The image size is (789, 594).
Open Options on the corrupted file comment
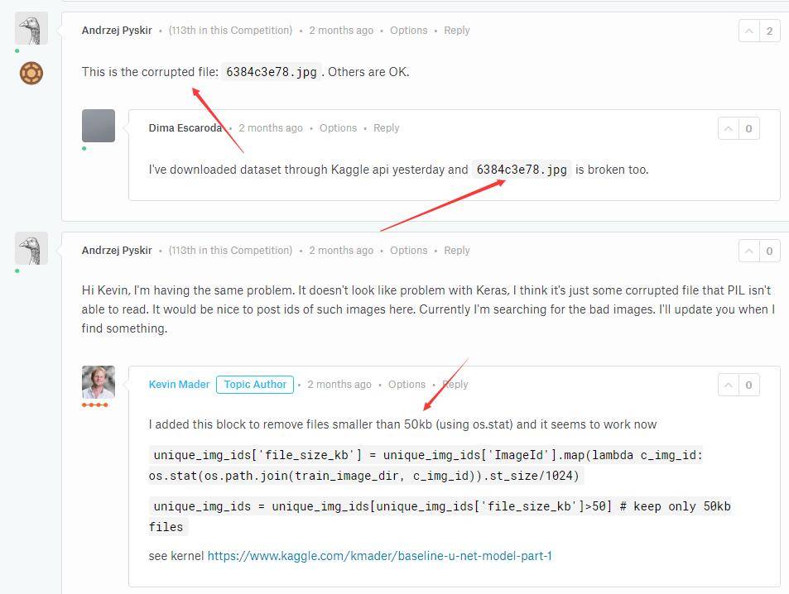click(409, 30)
